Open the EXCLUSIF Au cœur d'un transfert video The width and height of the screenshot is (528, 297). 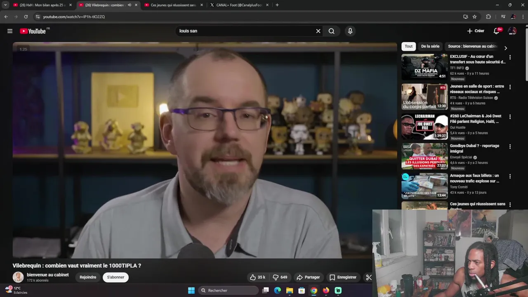click(478, 59)
